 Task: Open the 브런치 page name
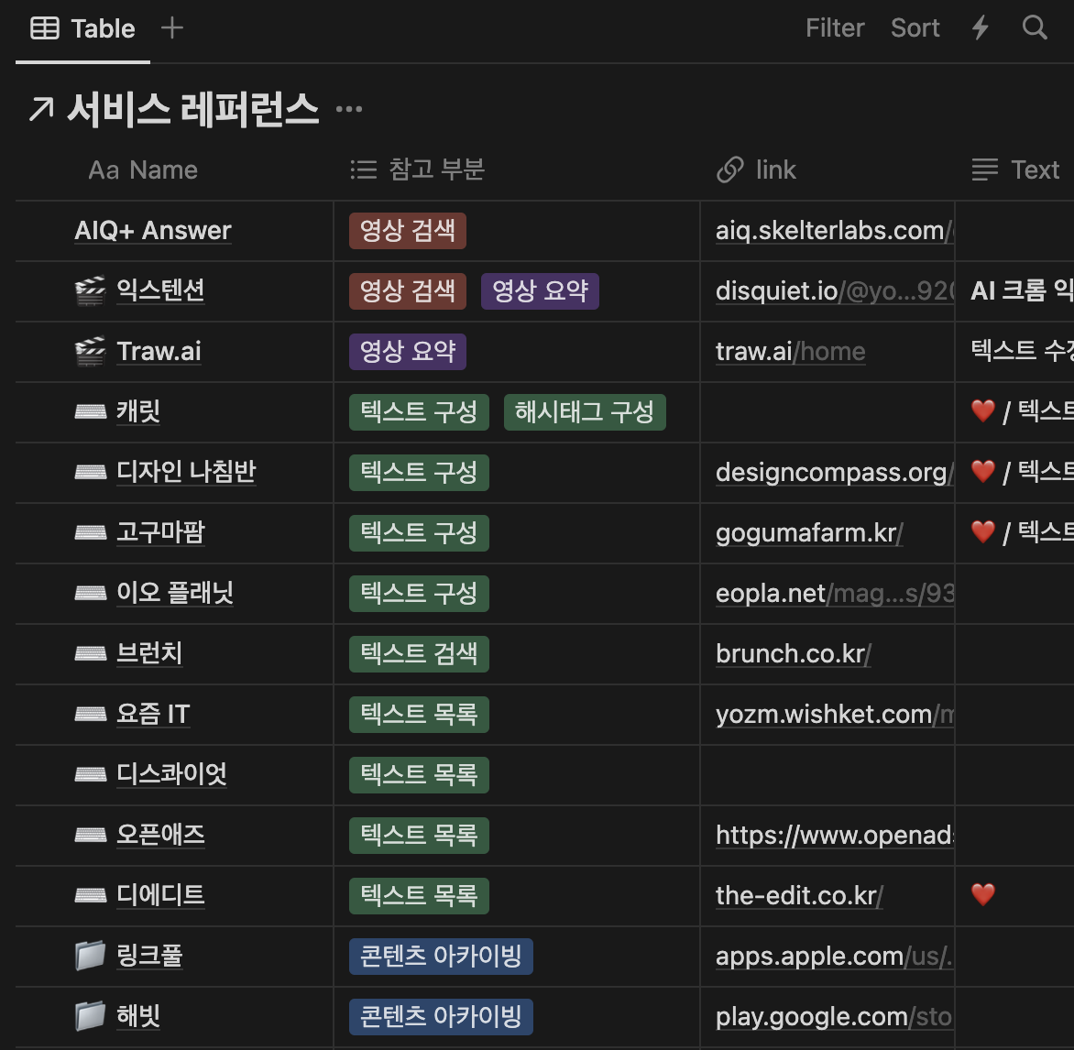(x=149, y=653)
